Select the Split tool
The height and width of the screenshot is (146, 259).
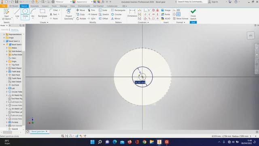(91, 19)
